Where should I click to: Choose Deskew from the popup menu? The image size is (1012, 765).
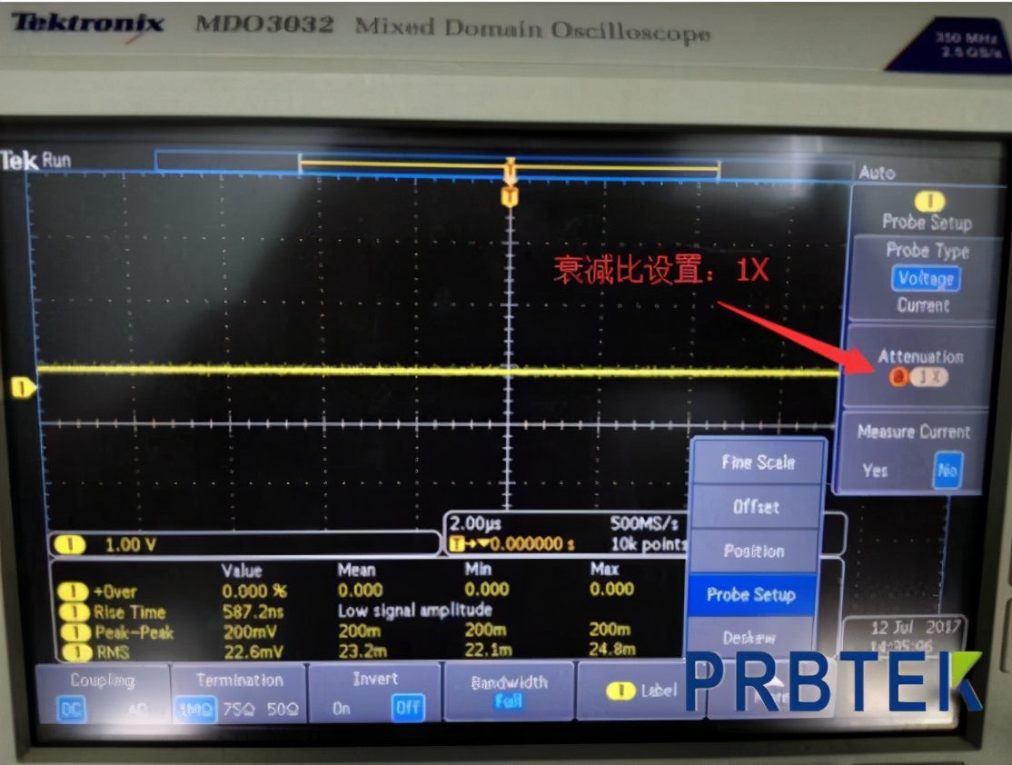pyautogui.click(x=749, y=638)
